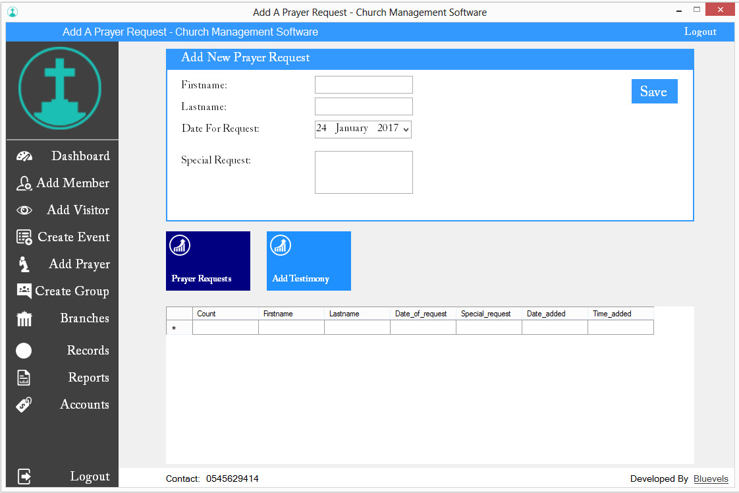Click the Dashboard gauge icon in sidebar
Image resolution: width=739 pixels, height=493 pixels.
pos(24,156)
